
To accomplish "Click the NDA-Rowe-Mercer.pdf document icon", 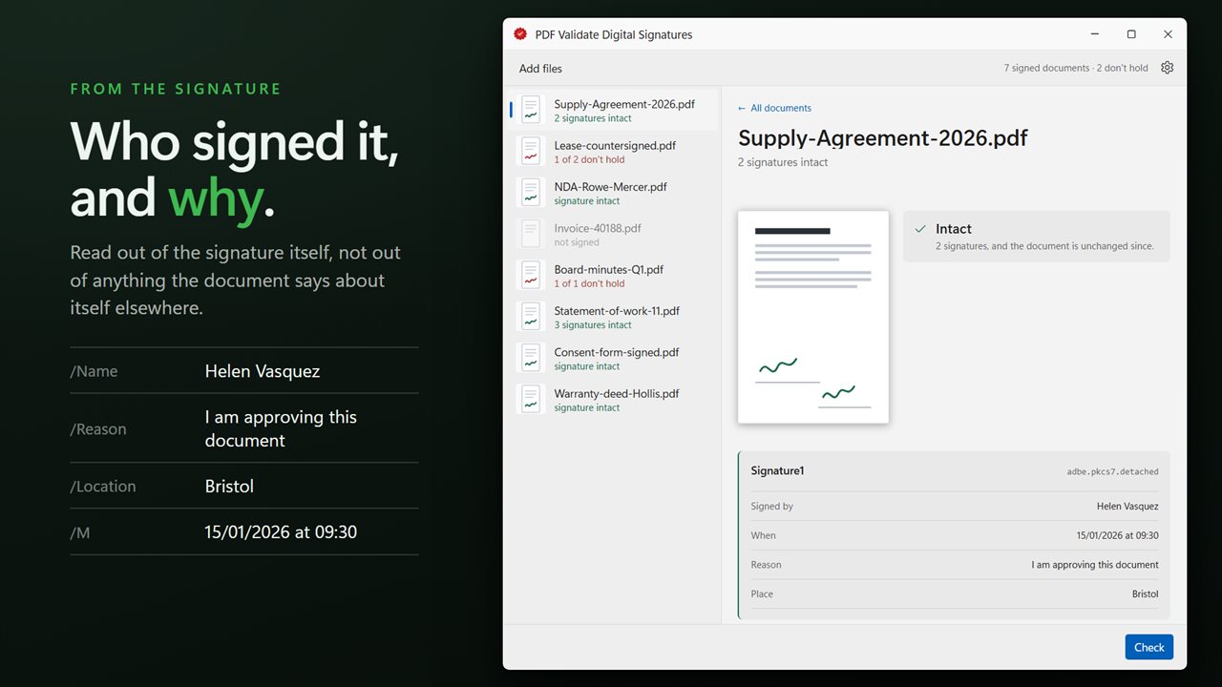I will [531, 193].
